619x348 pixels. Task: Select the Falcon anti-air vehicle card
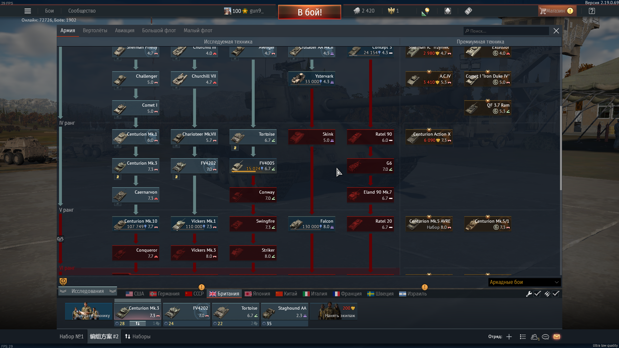point(312,224)
